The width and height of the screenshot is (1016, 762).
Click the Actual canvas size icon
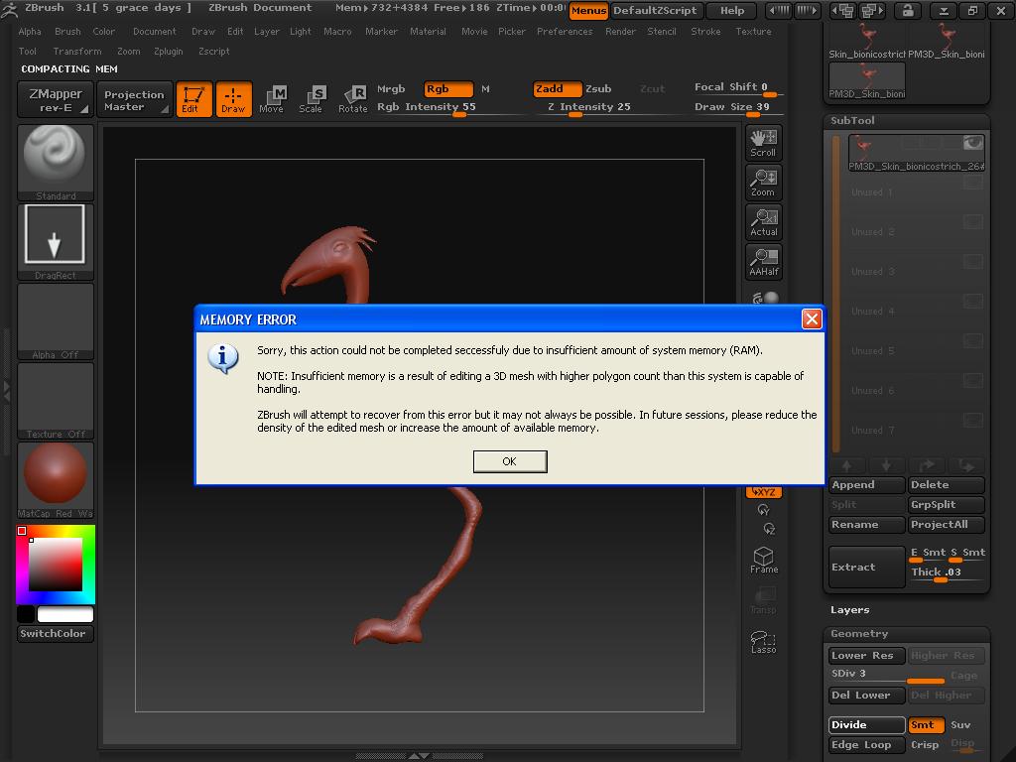point(763,221)
